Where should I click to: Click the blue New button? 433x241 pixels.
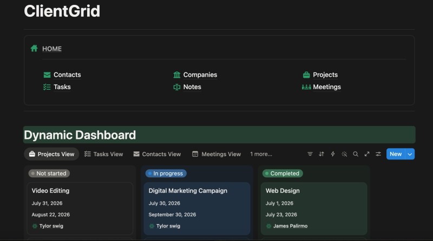point(396,154)
